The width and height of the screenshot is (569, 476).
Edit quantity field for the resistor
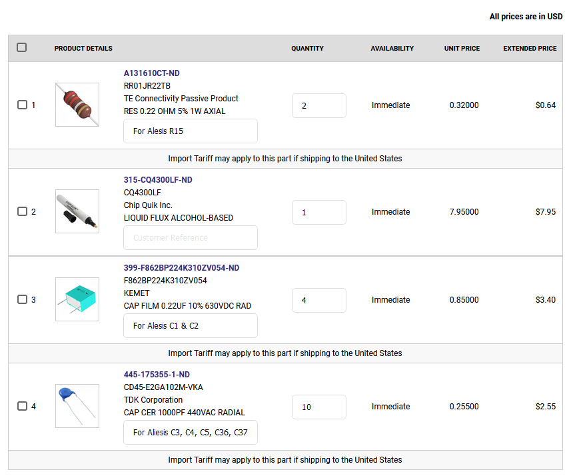[318, 105]
